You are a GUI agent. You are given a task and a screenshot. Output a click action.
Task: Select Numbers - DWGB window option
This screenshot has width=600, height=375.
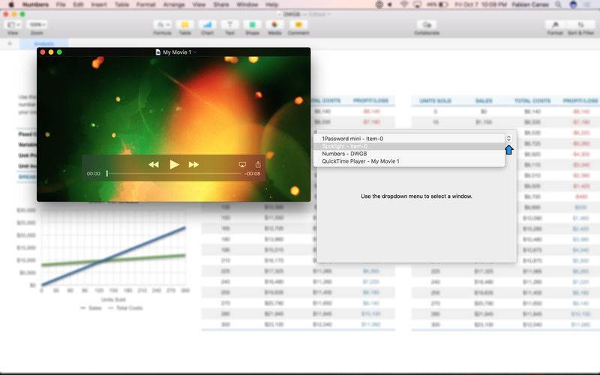pos(409,154)
